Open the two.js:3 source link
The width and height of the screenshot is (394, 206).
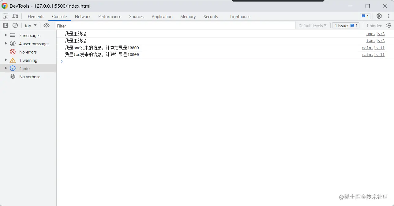pos(375,41)
